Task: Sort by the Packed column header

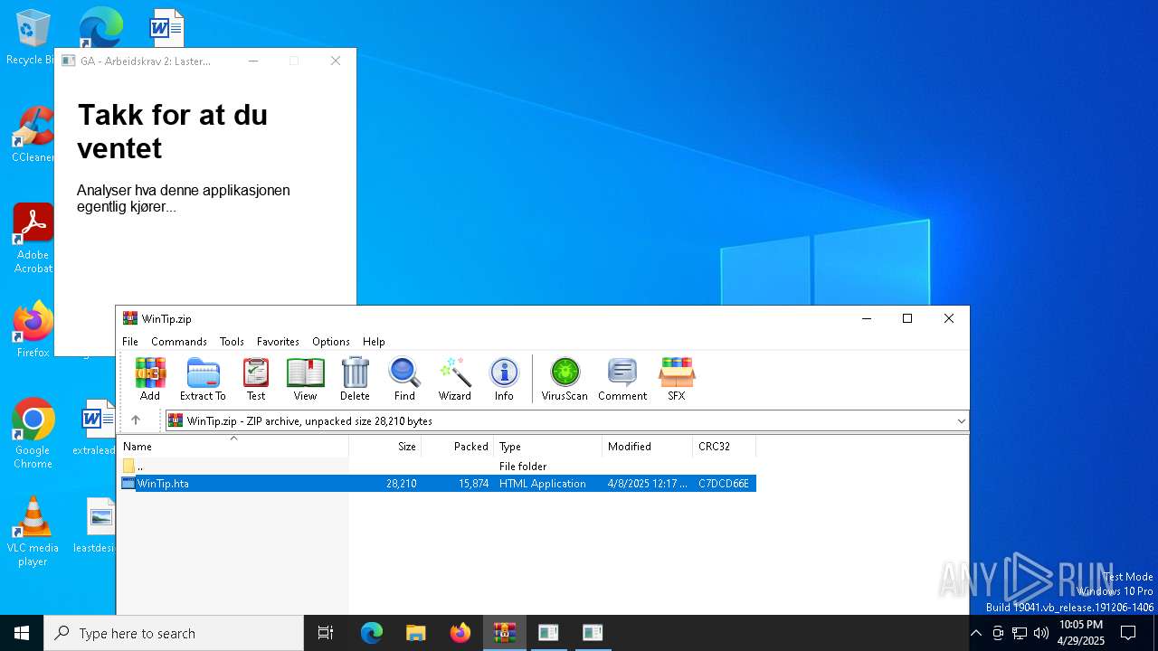Action: coord(458,447)
